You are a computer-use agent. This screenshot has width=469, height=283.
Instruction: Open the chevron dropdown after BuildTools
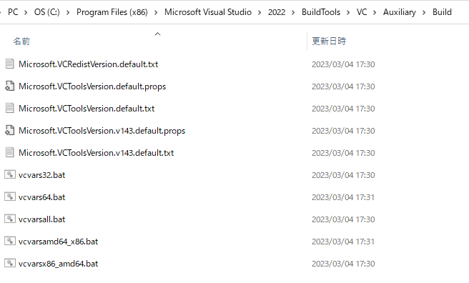click(348, 13)
